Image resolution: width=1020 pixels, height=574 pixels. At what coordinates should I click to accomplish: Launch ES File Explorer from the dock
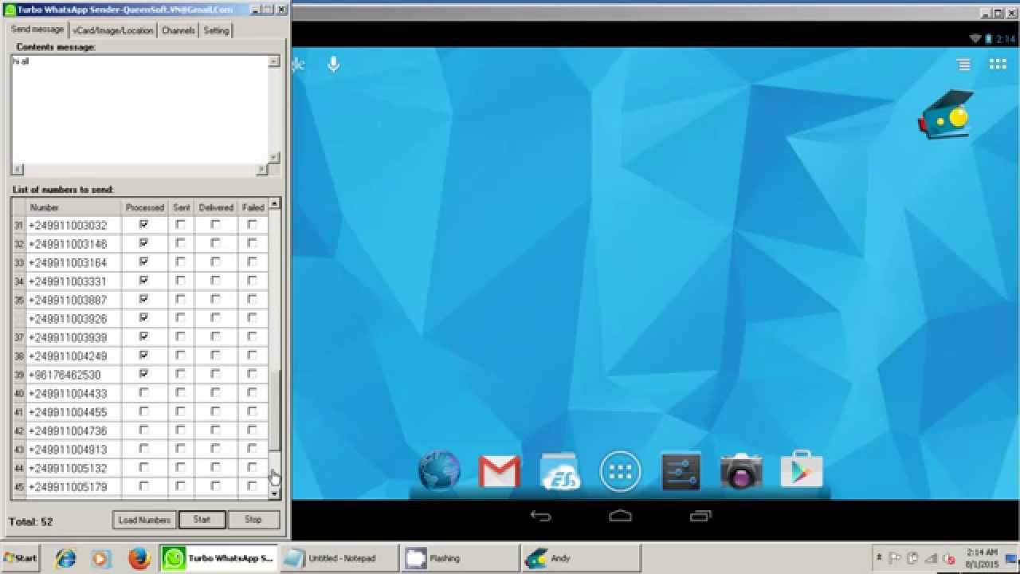point(560,470)
